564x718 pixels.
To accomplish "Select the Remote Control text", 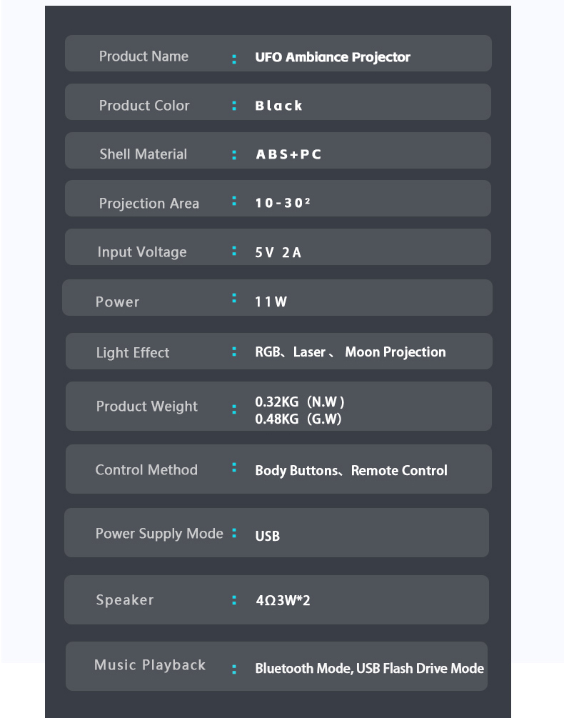I will click(x=399, y=471).
